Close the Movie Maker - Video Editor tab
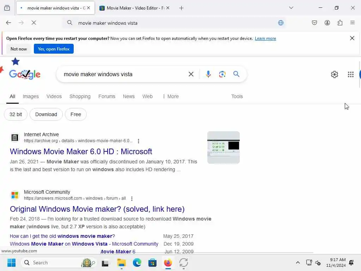This screenshot has width=361, height=271. point(168,8)
